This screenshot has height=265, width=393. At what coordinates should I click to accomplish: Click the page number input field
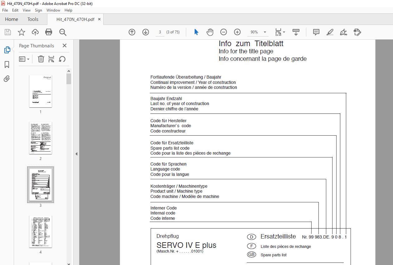pyautogui.click(x=160, y=32)
